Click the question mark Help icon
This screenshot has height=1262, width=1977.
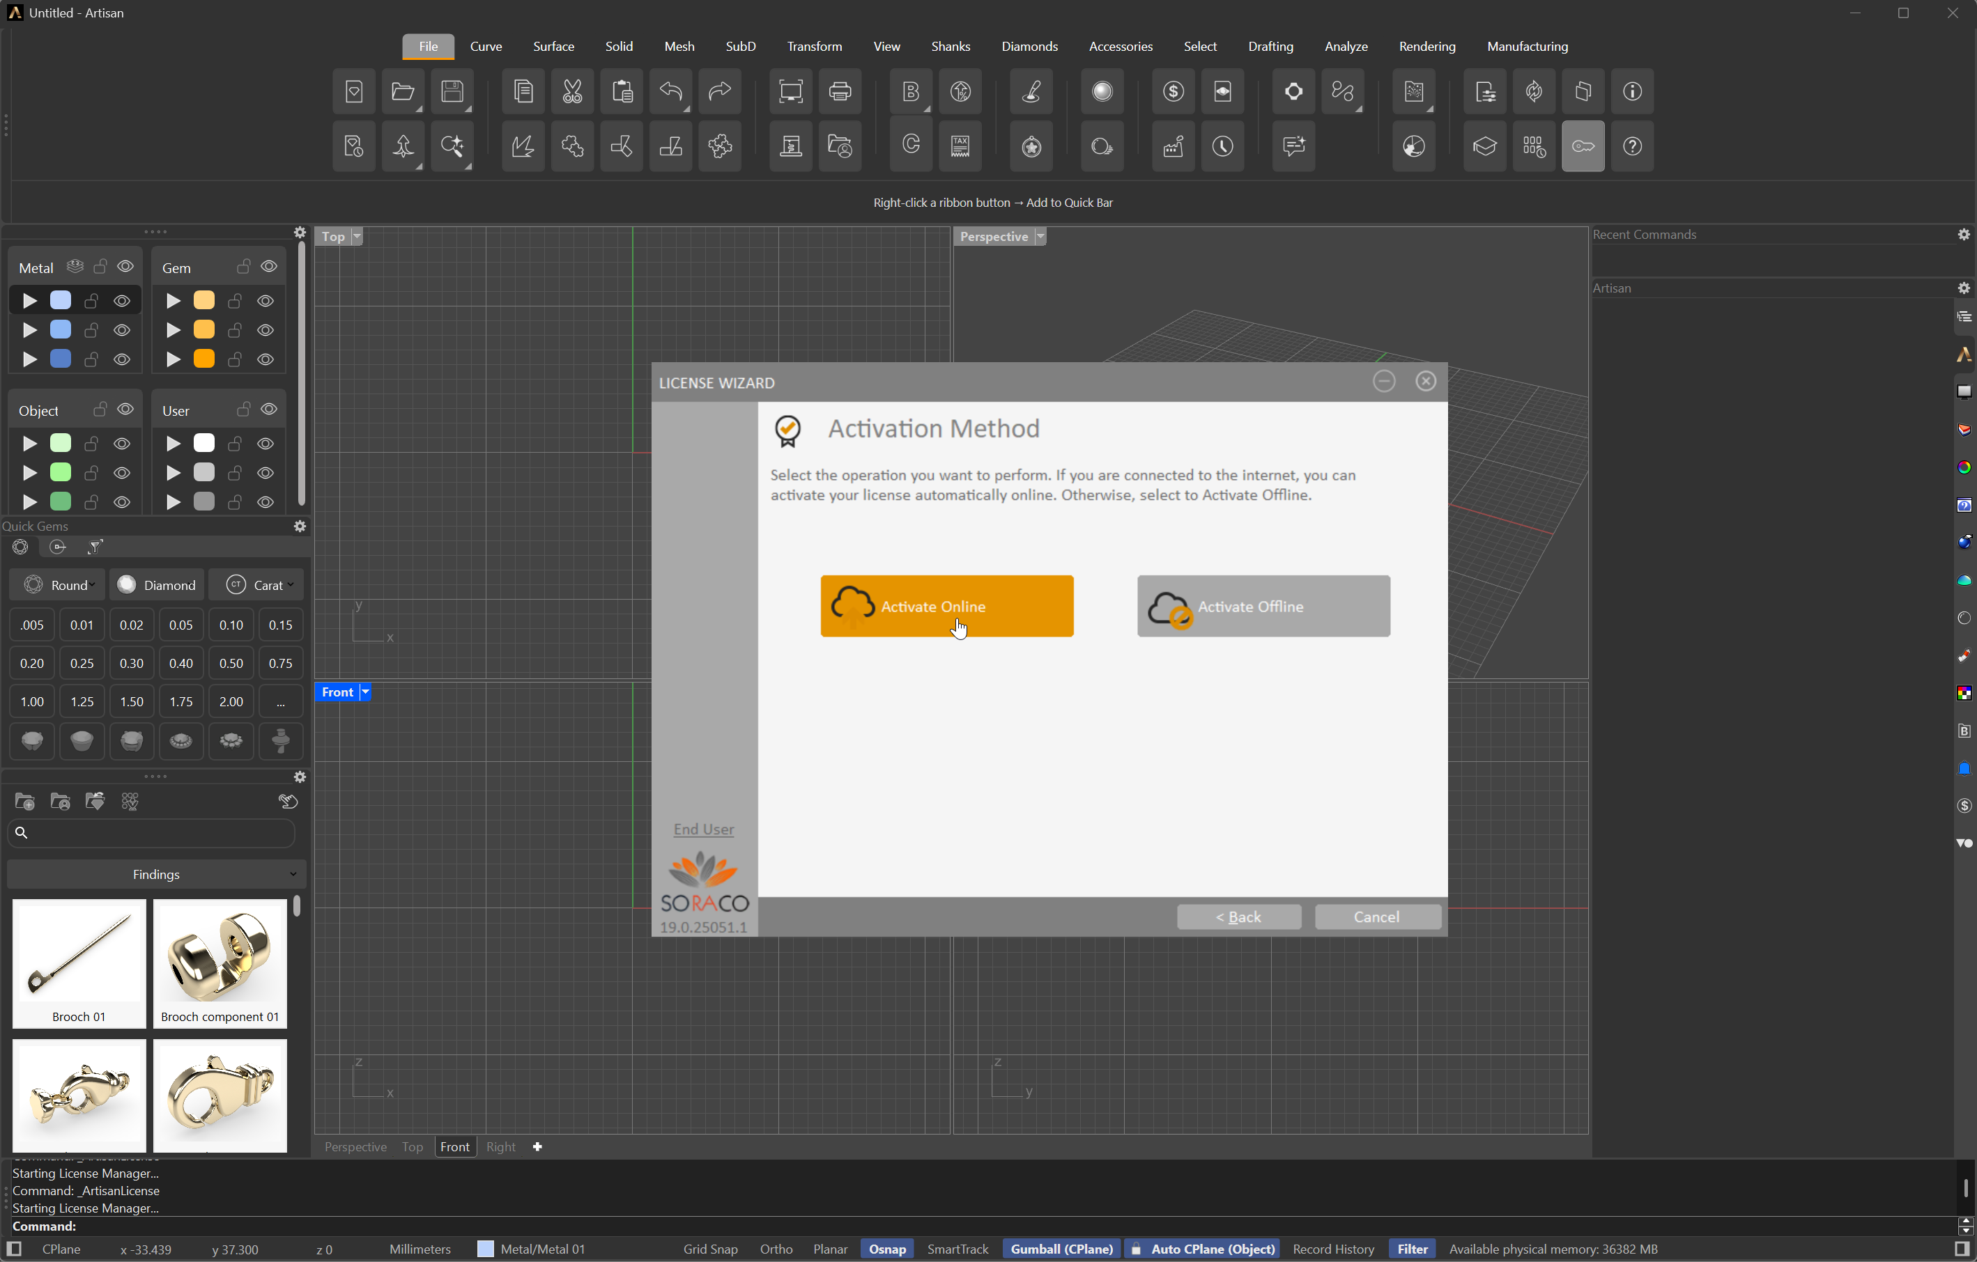1632,146
